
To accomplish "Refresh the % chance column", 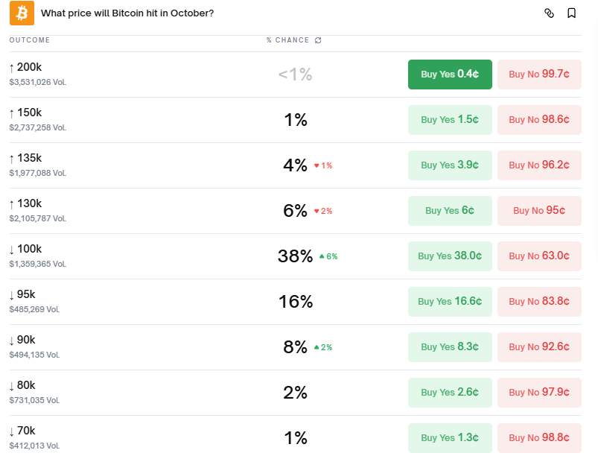I will pos(319,40).
